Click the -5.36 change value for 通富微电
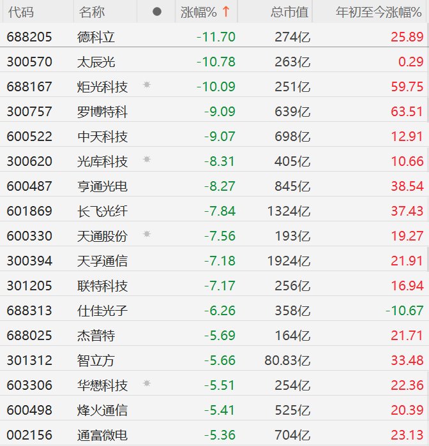Screen dimensions: 429x446 coord(220,435)
